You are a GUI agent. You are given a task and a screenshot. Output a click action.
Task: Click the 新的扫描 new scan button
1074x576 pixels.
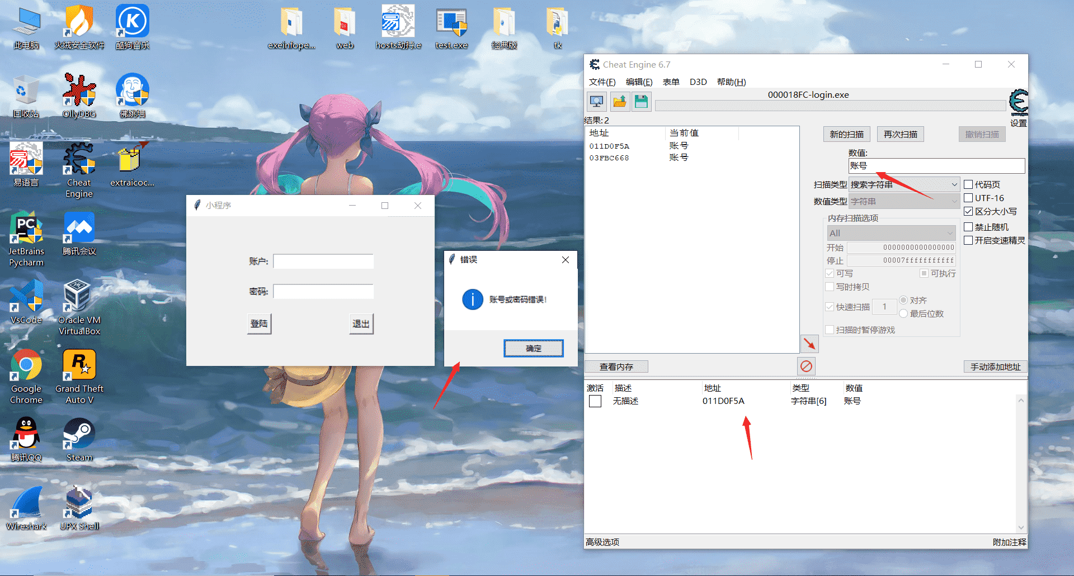(x=846, y=134)
